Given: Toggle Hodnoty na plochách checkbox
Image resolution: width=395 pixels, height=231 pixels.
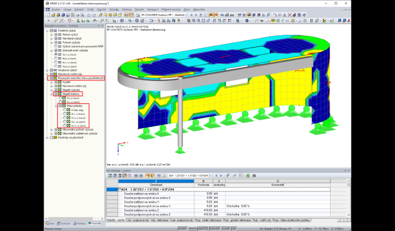Looking at the screenshot, I should pos(51,138).
